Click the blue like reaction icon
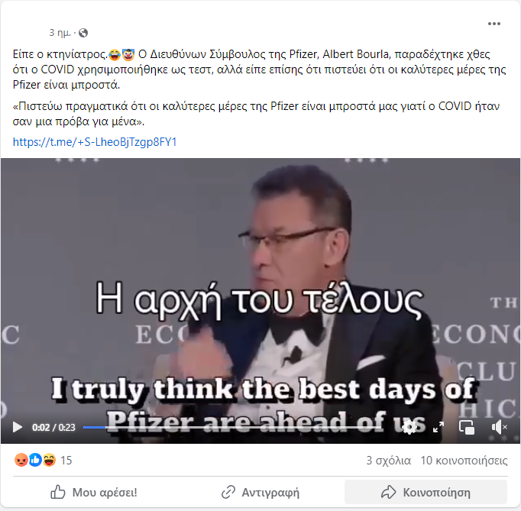Image resolution: width=521 pixels, height=511 pixels. tap(35, 460)
